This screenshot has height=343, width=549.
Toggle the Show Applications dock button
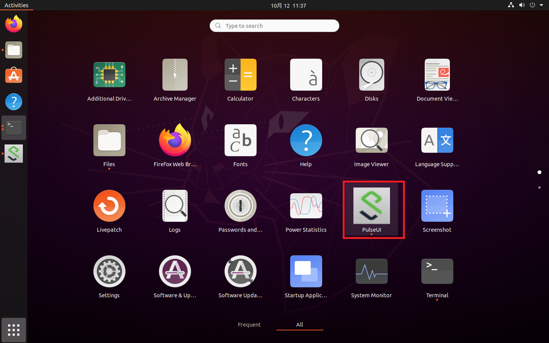(14, 330)
